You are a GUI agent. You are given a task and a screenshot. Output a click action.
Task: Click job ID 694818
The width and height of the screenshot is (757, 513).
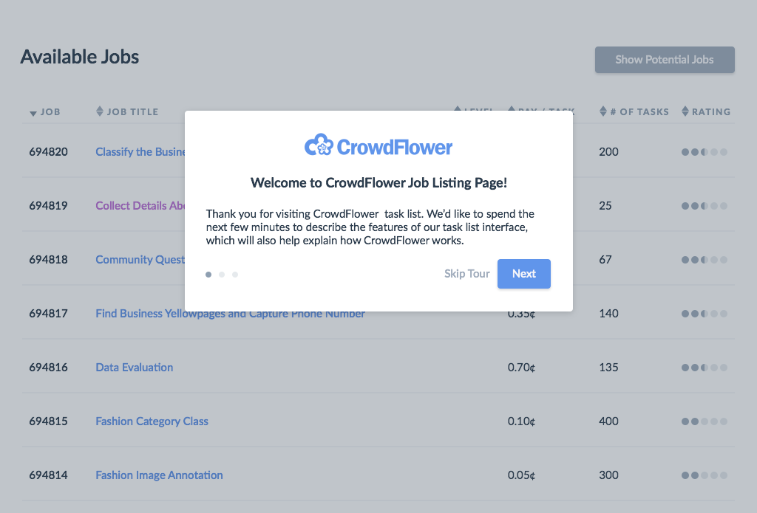48,260
